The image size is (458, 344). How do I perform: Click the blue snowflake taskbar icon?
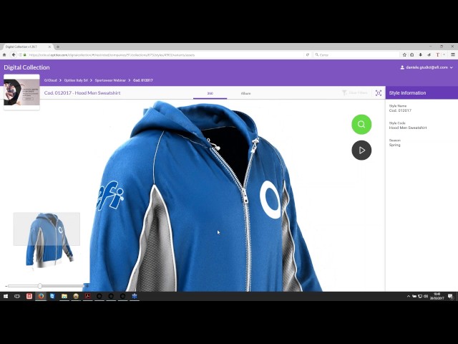pyautogui.click(x=135, y=296)
